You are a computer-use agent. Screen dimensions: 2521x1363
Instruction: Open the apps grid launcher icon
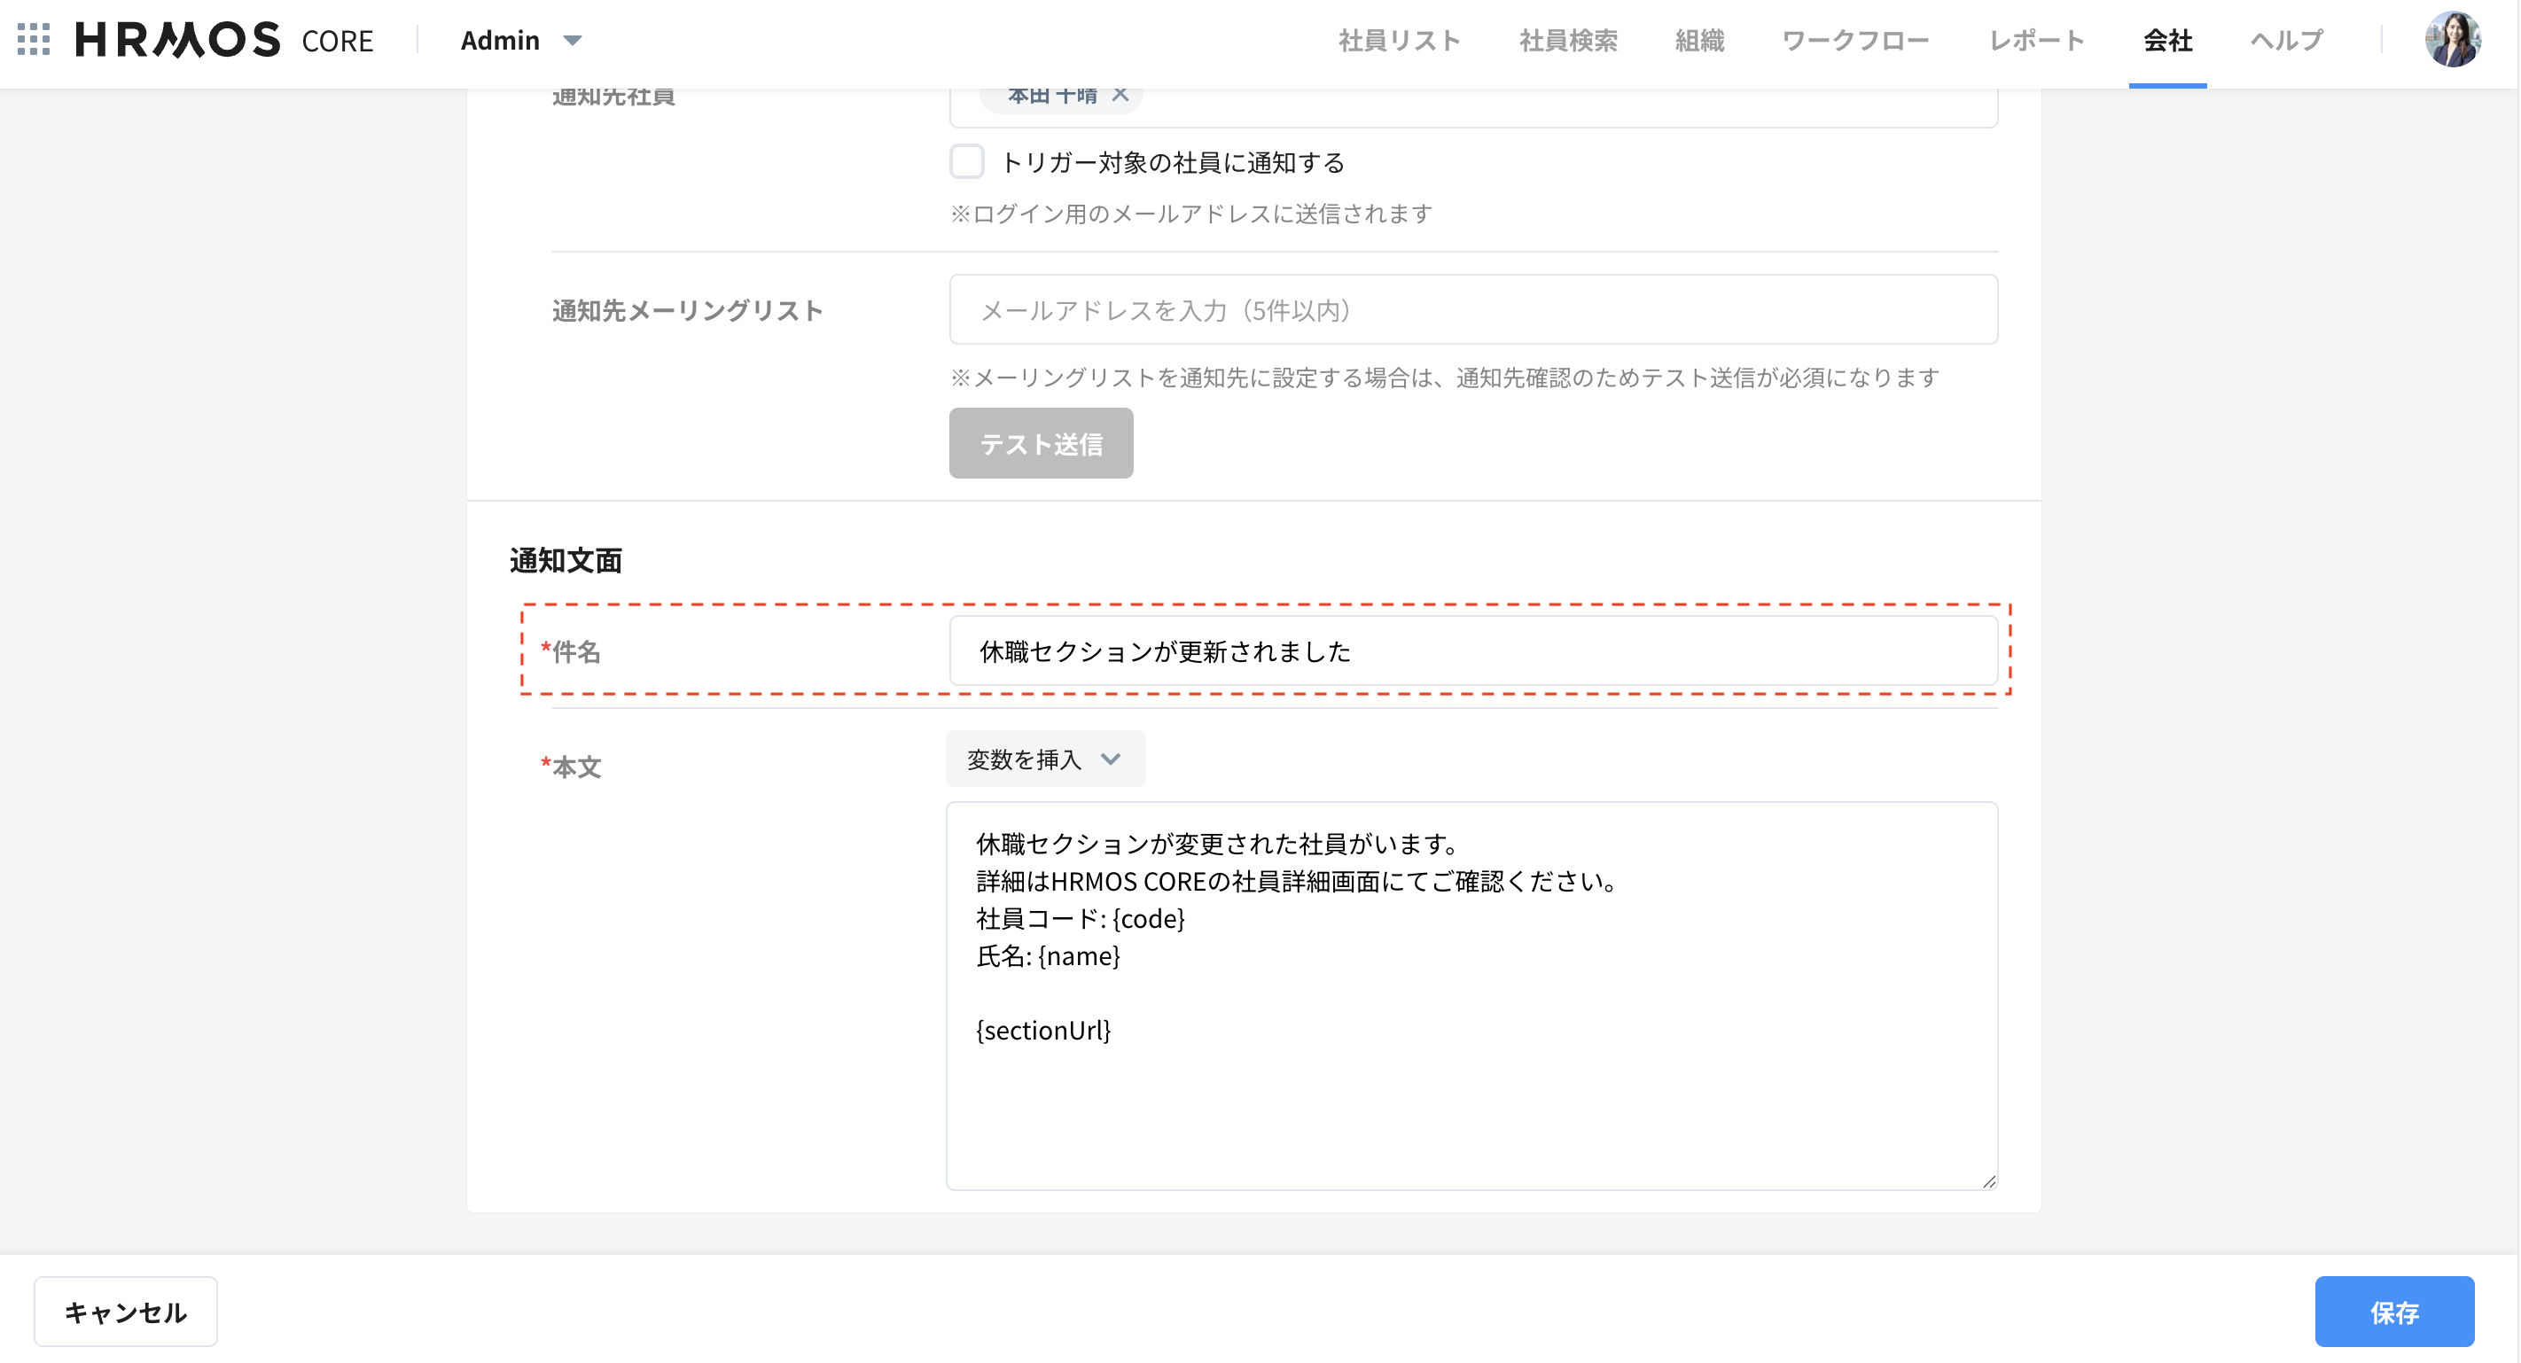(x=34, y=40)
